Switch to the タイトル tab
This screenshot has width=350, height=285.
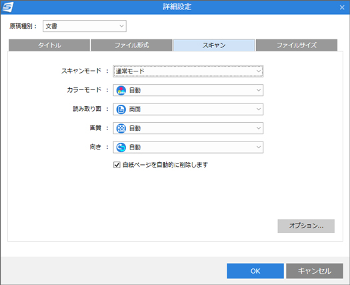coord(49,45)
